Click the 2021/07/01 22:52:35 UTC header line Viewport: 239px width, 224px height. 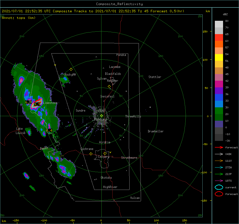(x=93, y=11)
